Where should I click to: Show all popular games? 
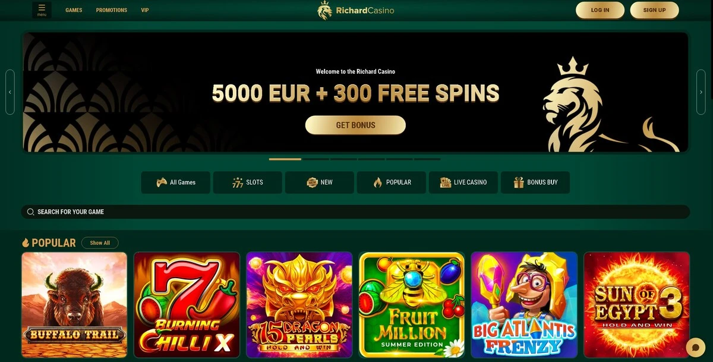pyautogui.click(x=100, y=243)
